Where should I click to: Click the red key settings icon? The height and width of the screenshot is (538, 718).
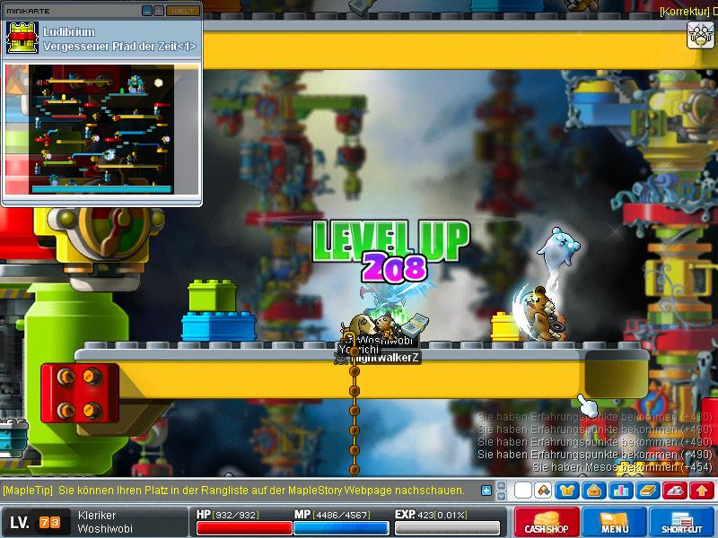(x=674, y=490)
